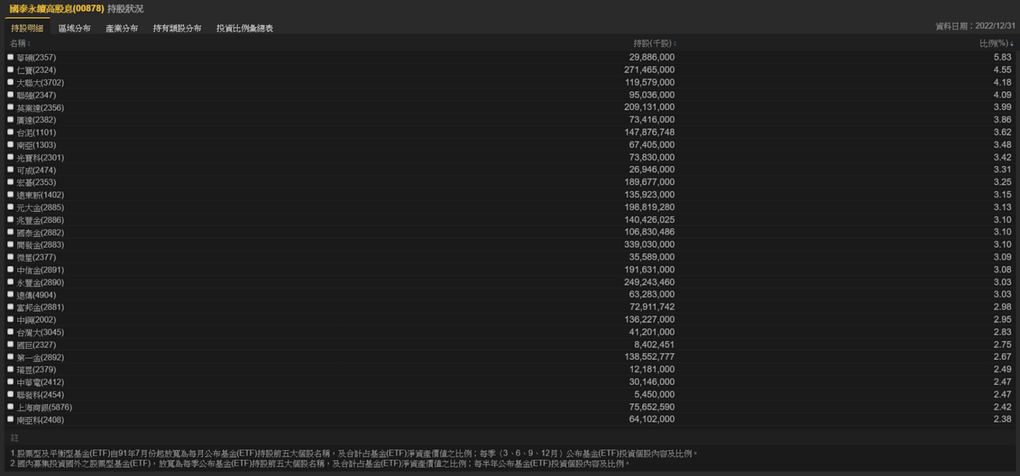This screenshot has width=1020, height=476.
Task: Click the stock name 富邦金(2881)
Action: [x=40, y=307]
